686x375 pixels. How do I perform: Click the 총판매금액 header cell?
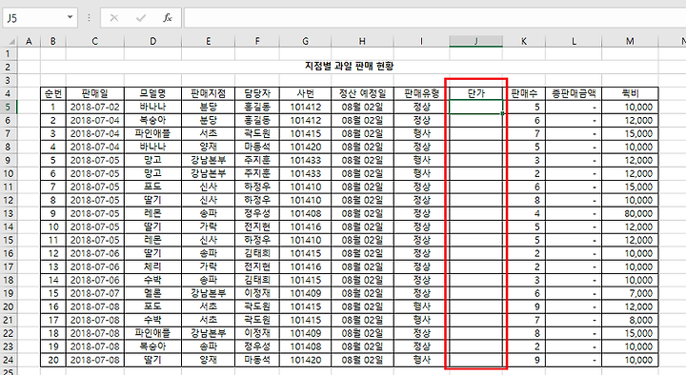[x=574, y=93]
